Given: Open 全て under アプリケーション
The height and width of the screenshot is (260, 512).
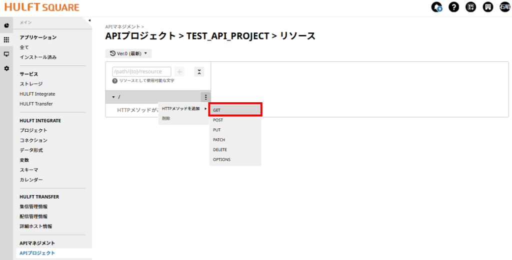Looking at the screenshot, I should [x=24, y=47].
